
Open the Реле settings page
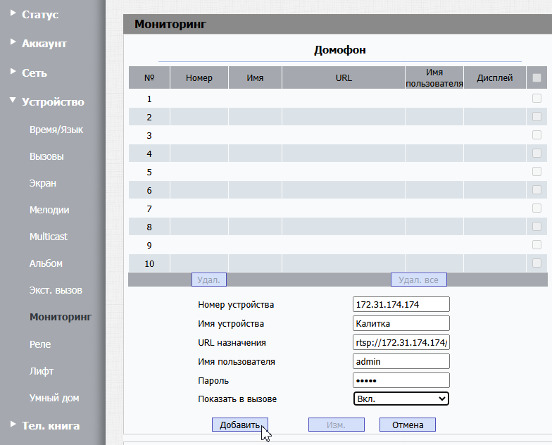(40, 344)
